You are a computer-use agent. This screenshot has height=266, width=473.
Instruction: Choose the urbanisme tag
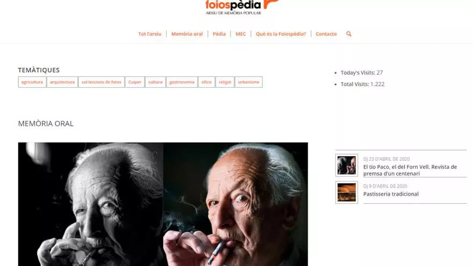tap(248, 82)
